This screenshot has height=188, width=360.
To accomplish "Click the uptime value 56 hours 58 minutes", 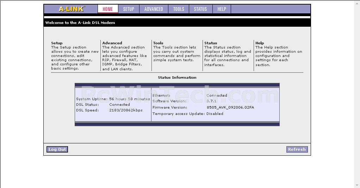I will (x=130, y=99).
